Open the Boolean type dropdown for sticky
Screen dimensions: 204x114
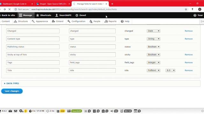[x=153, y=54]
